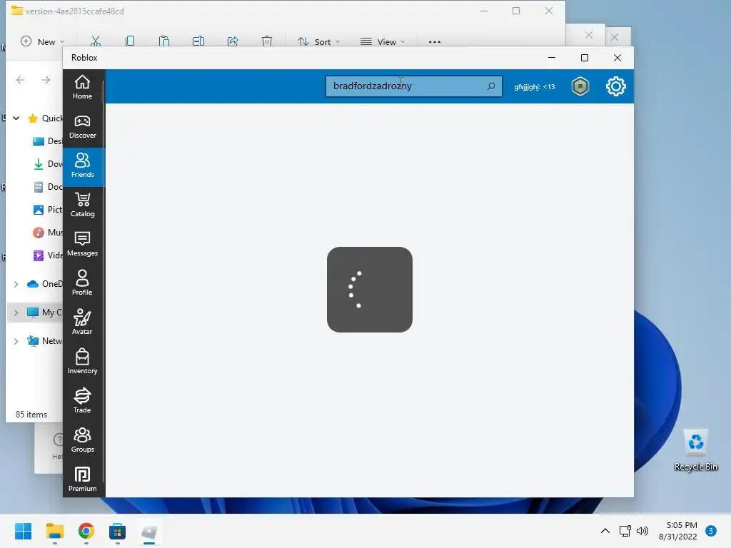Open the Roblox Catalog
This screenshot has height=548, width=731.
pyautogui.click(x=83, y=205)
